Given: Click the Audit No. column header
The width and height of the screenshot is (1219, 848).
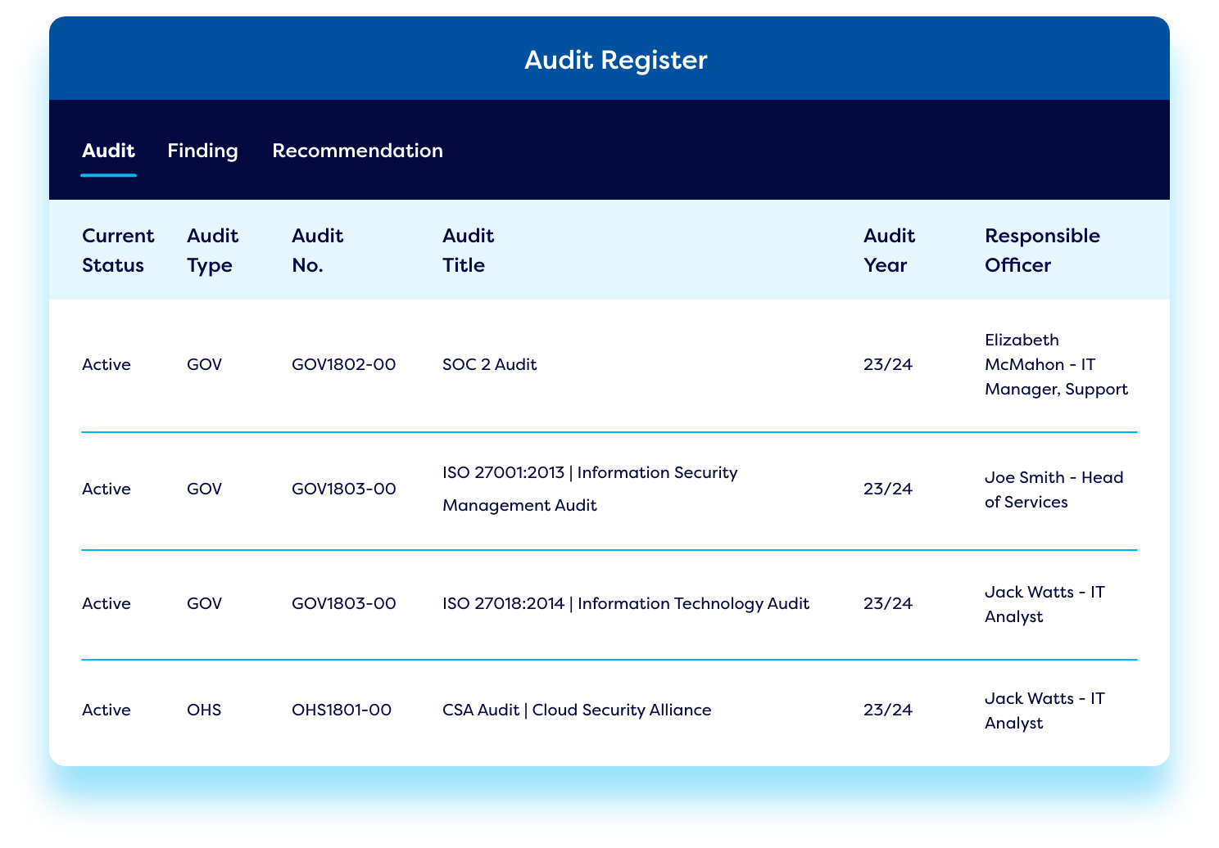Looking at the screenshot, I should pos(317,250).
